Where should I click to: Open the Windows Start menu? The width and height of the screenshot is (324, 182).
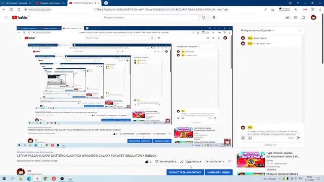pos(4,178)
